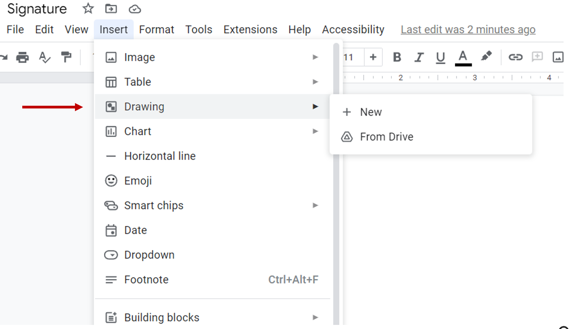Click the print icon in toolbar

(x=22, y=57)
